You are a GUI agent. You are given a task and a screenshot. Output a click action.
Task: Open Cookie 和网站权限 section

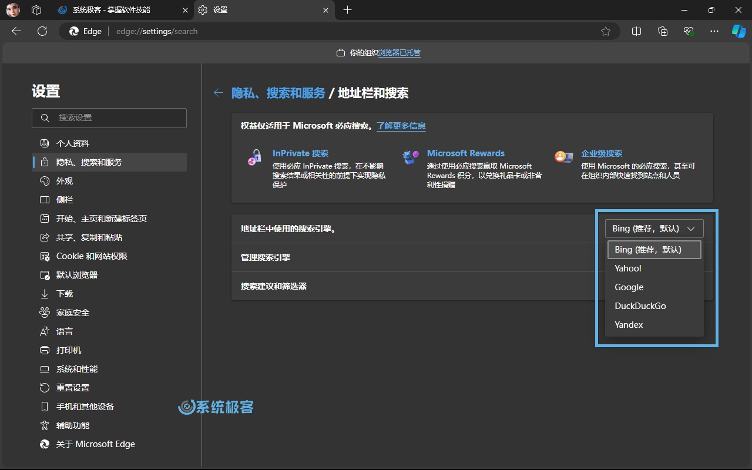tap(109, 256)
